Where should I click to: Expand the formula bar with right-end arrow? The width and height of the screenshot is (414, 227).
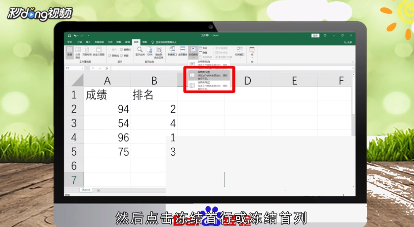[x=353, y=68]
